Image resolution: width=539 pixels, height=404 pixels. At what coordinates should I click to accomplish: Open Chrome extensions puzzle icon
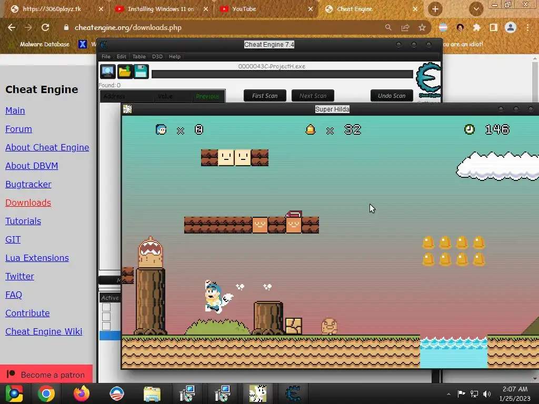tap(477, 27)
